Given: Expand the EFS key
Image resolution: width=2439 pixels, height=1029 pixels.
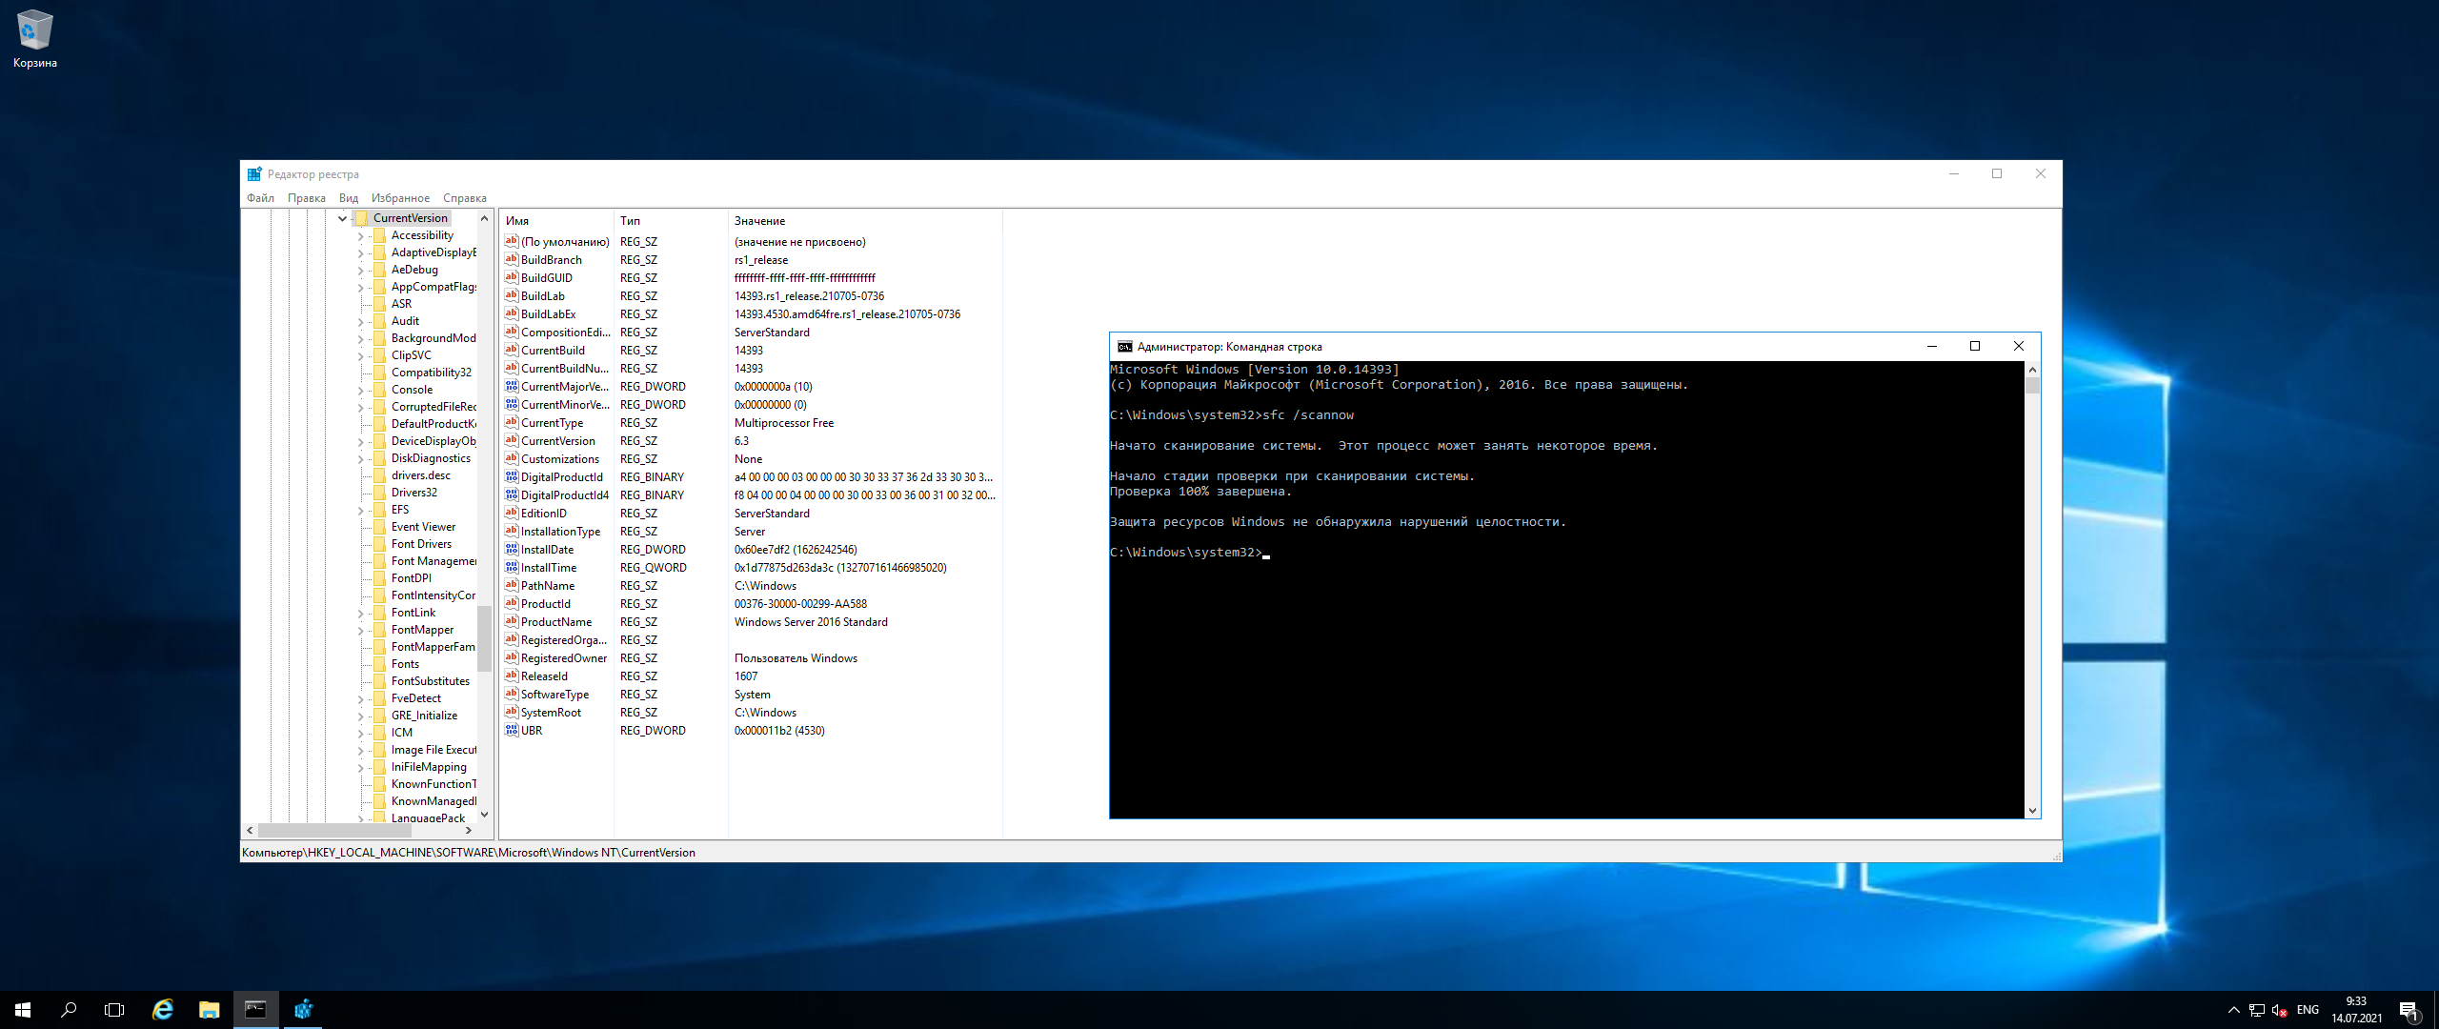Looking at the screenshot, I should pos(361,510).
